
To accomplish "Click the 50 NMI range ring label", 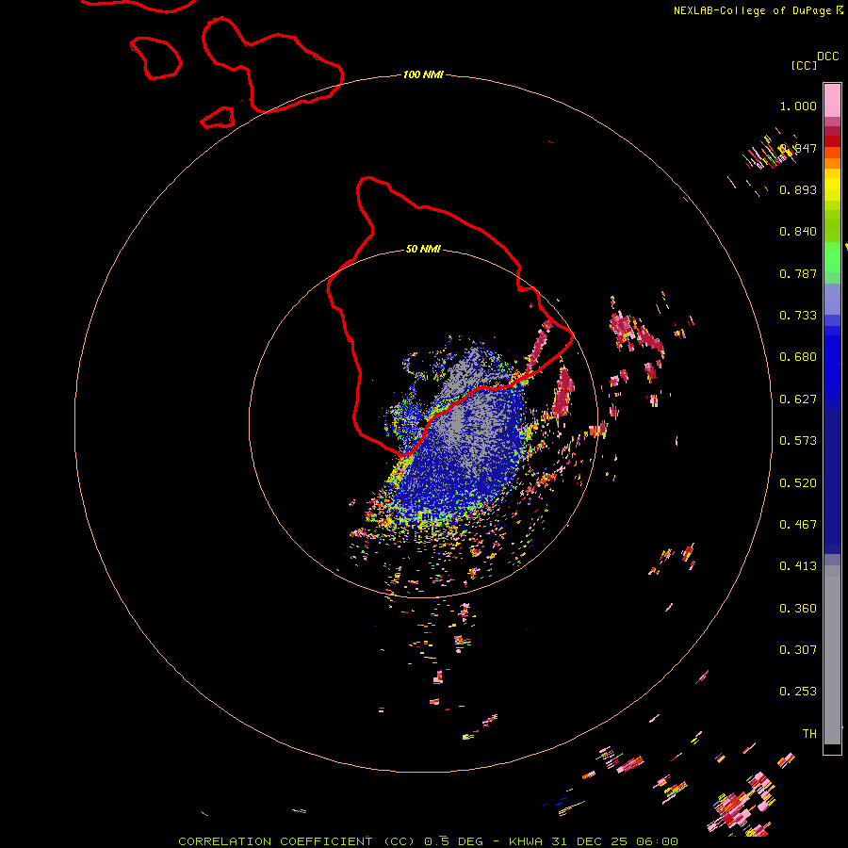I will (423, 249).
